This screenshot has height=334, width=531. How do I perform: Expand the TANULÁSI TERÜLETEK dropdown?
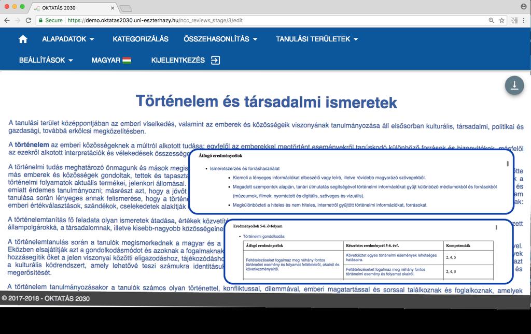click(317, 39)
